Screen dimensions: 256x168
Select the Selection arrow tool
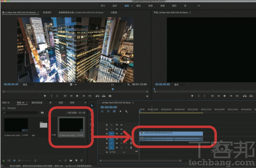92,105
